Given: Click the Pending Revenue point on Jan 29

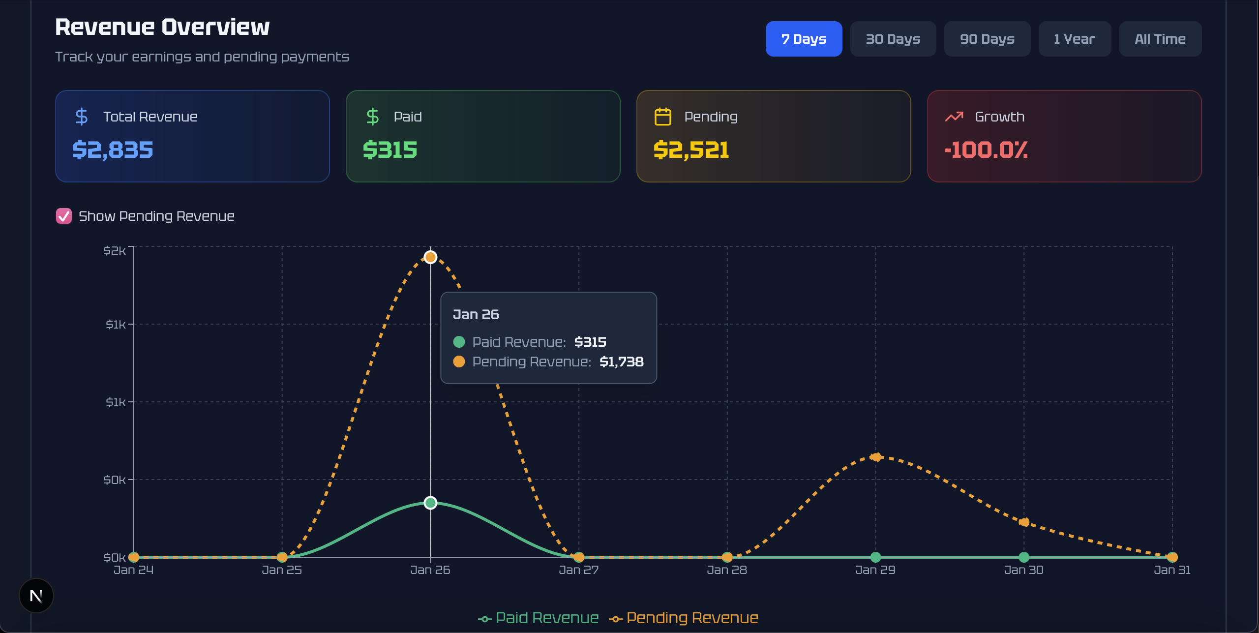Looking at the screenshot, I should [x=875, y=457].
